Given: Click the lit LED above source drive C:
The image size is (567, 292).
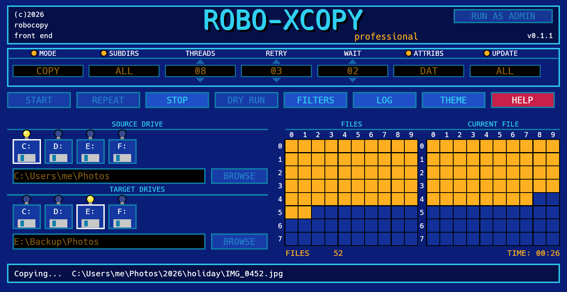Looking at the screenshot, I should [27, 134].
